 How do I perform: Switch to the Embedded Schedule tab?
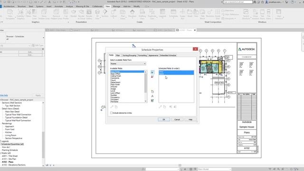coord(168,56)
